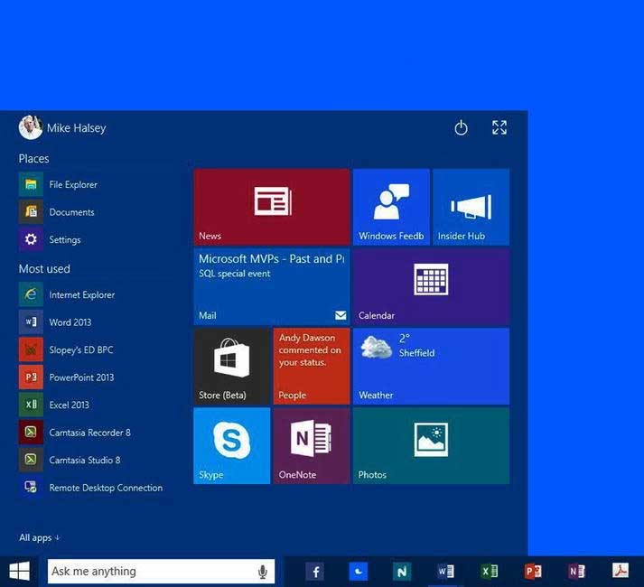644x587 pixels.
Task: Click the microphone icon in search box
Action: coord(262,572)
